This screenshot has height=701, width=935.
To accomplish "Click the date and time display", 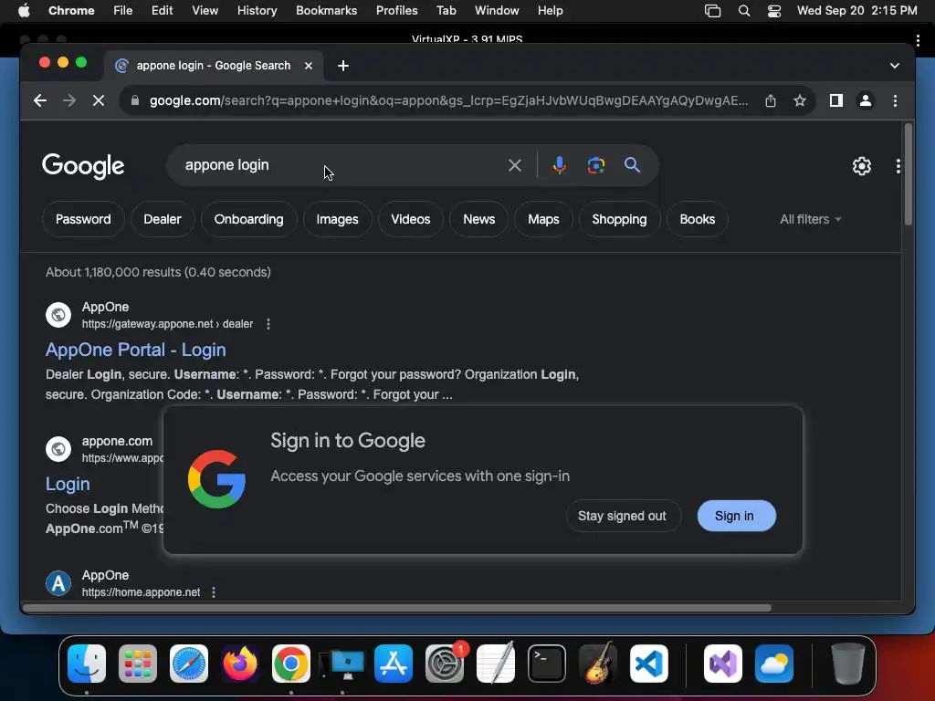I will click(x=856, y=11).
